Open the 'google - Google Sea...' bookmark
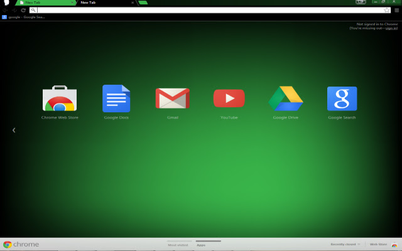The height and width of the screenshot is (251, 402). [x=24, y=17]
